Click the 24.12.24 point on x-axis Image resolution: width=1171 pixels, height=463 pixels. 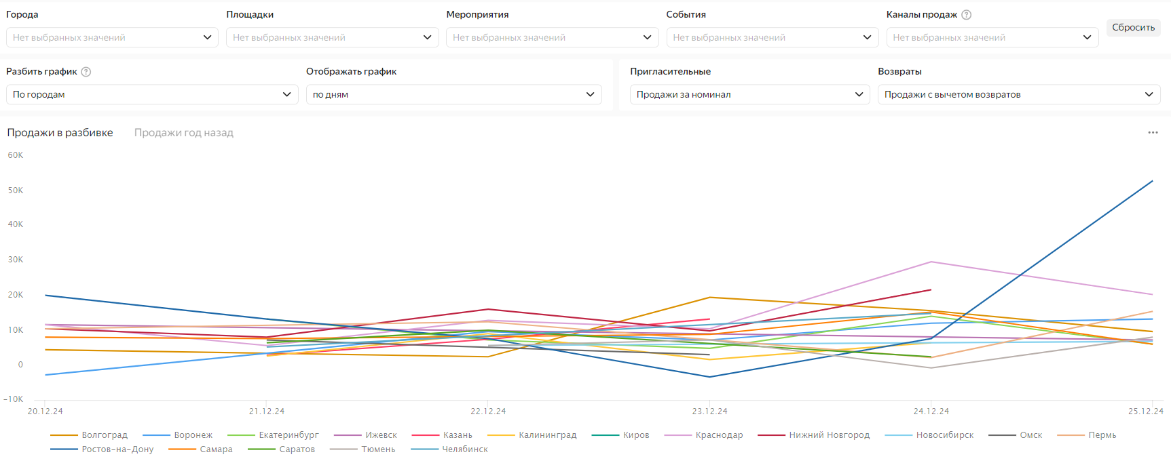tap(931, 411)
